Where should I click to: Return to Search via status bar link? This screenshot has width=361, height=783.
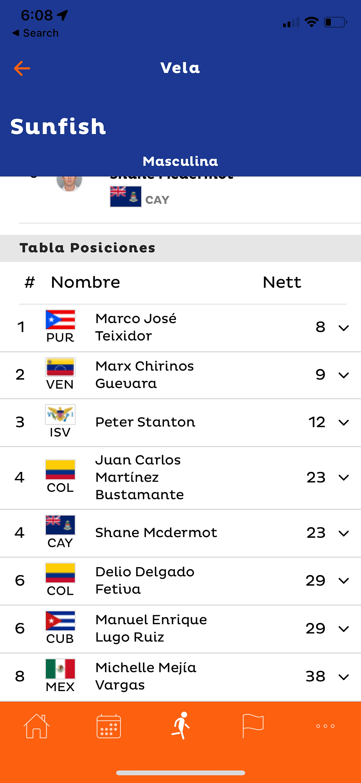pos(36,33)
